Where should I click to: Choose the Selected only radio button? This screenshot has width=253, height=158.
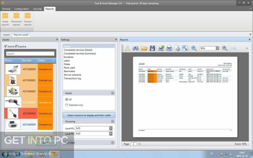tap(67, 105)
